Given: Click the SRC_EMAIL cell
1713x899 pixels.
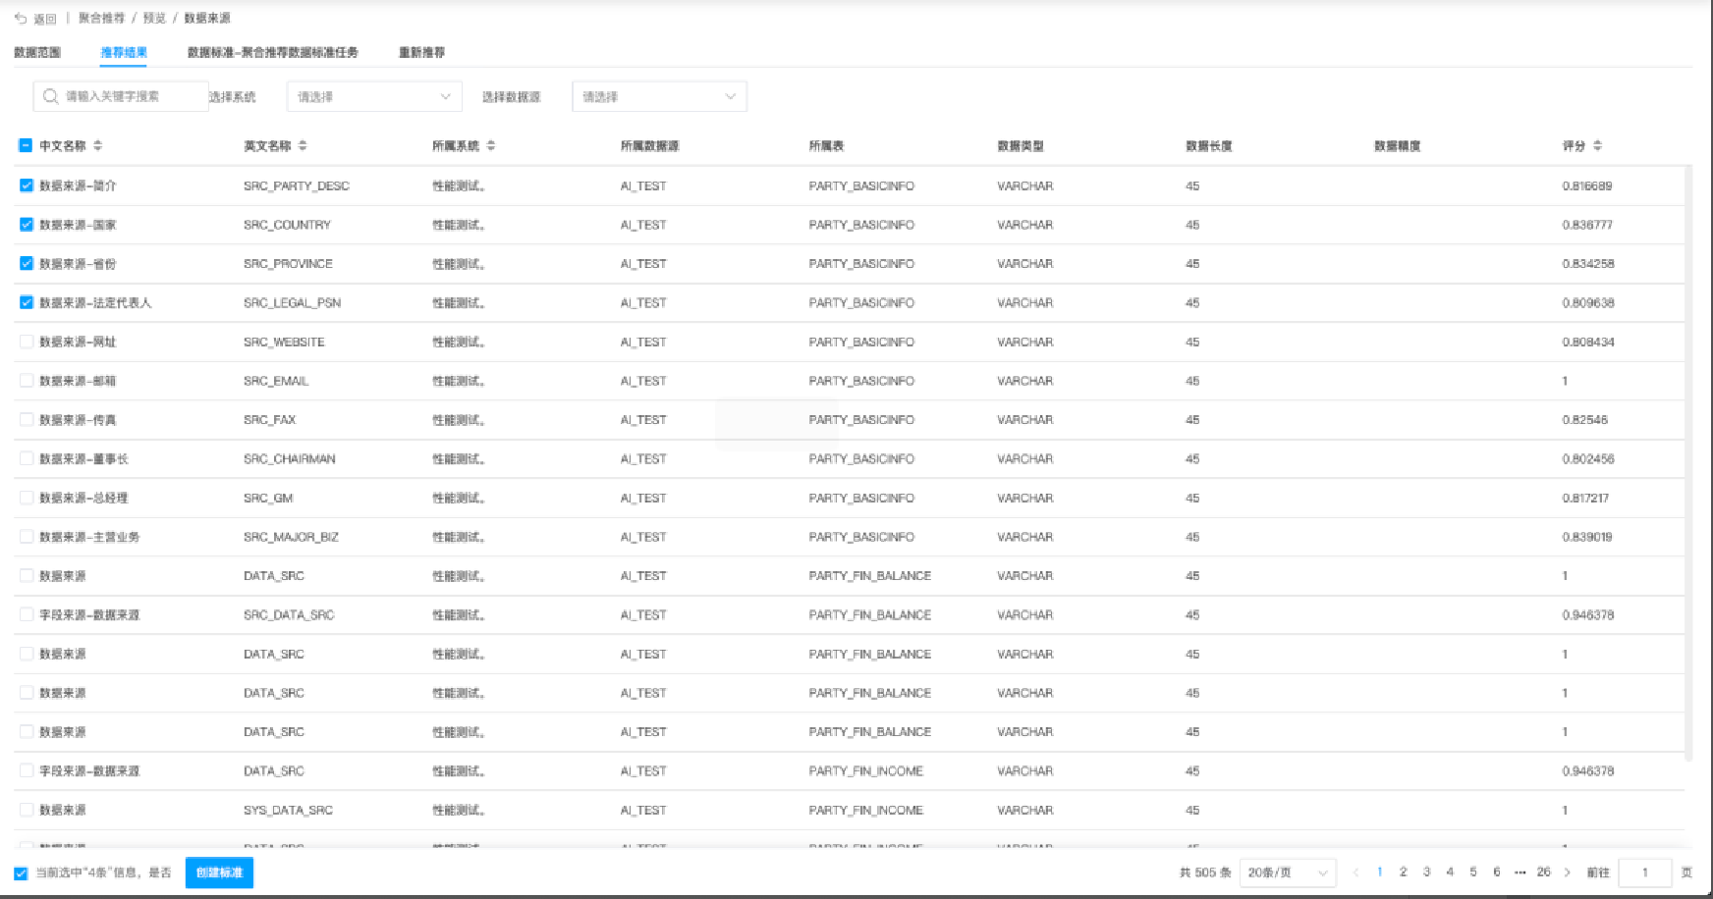Looking at the screenshot, I should tap(276, 381).
